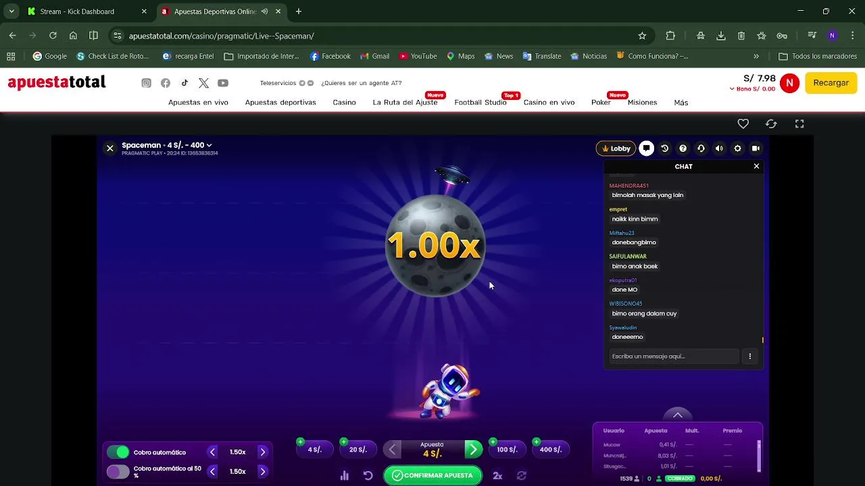The image size is (865, 486).
Task: Mute the game sound speaker icon
Action: 719,148
